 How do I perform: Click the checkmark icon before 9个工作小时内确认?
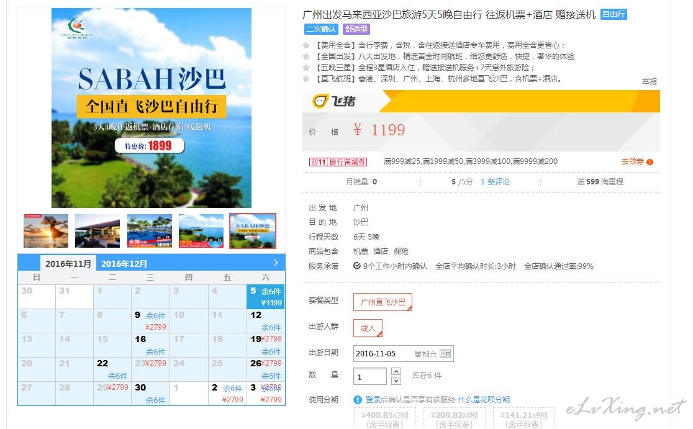click(357, 266)
